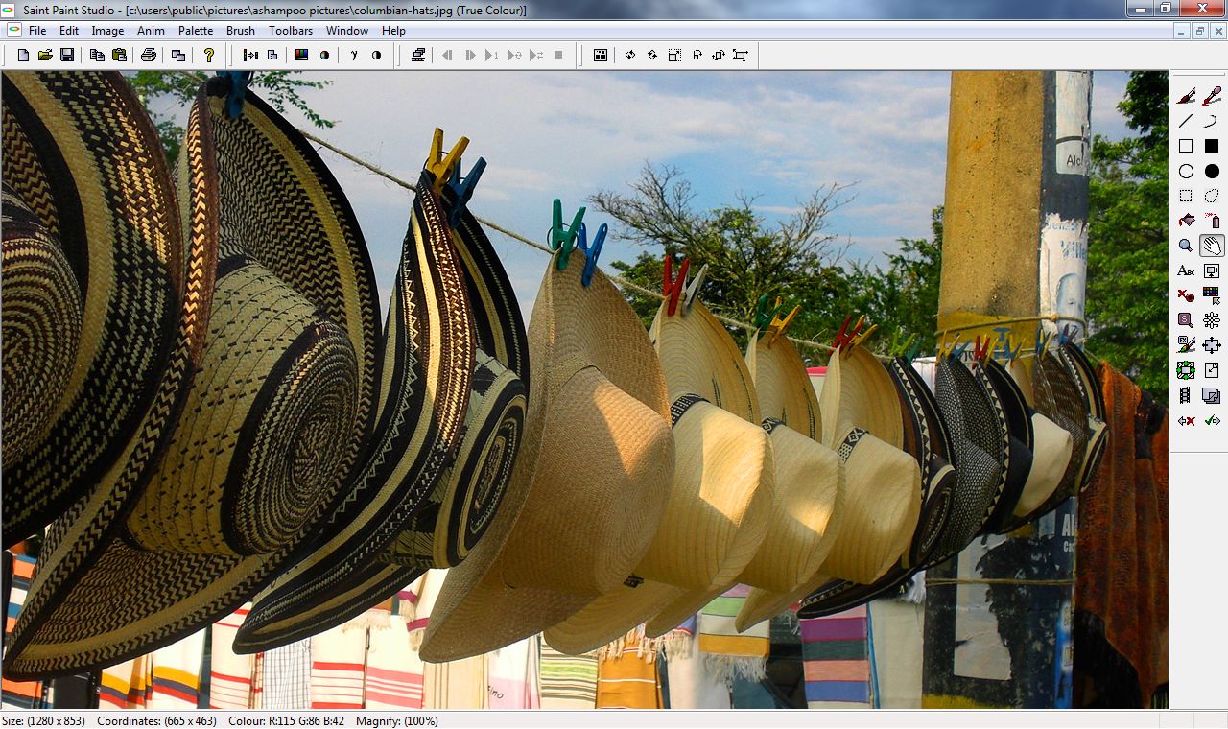Switch to the filled ellipse tool
Image resolution: width=1228 pixels, height=729 pixels.
(1211, 171)
